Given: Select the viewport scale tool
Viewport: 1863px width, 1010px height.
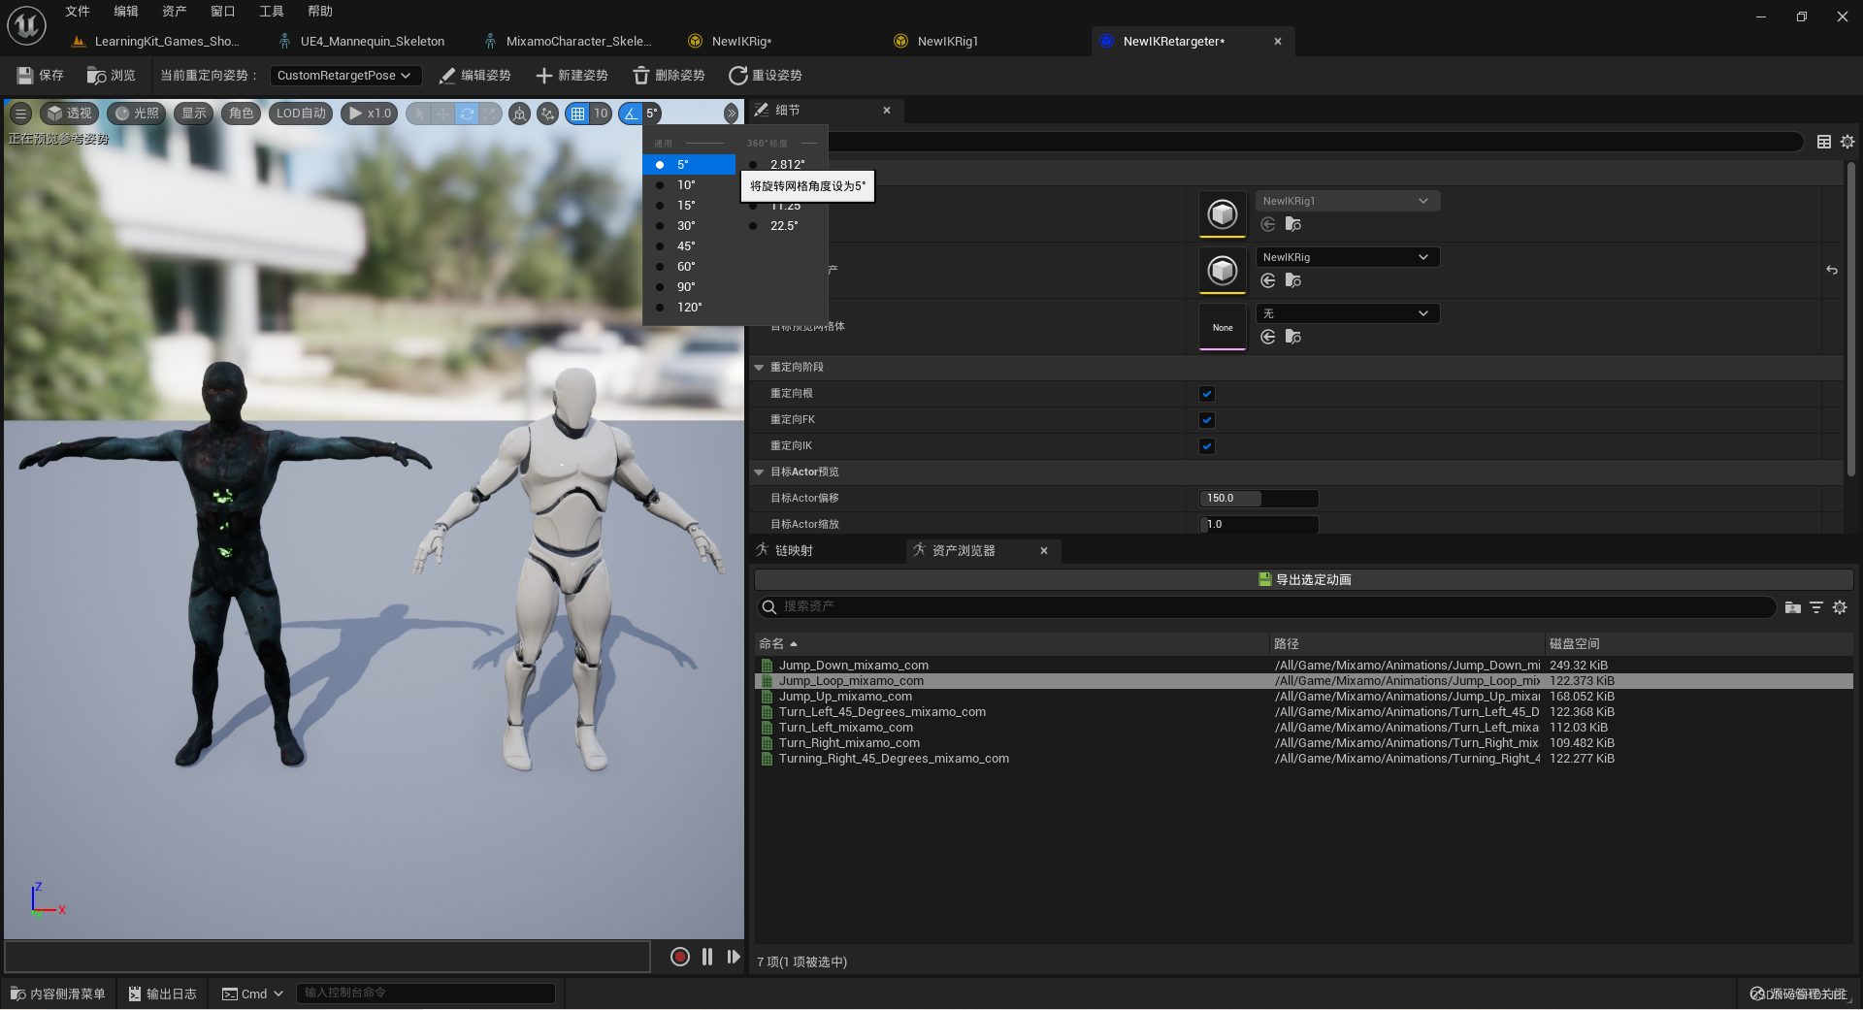Looking at the screenshot, I should point(490,114).
